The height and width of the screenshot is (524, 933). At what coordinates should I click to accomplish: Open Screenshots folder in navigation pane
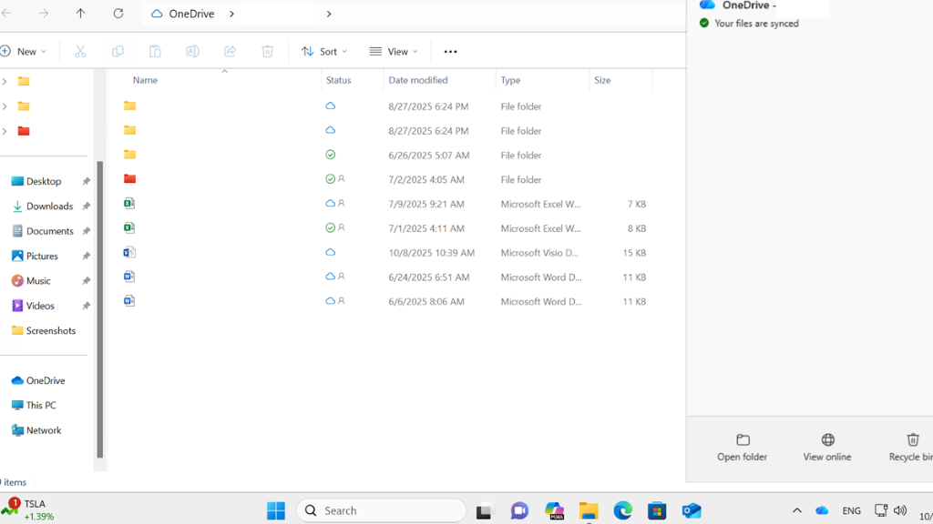50,331
